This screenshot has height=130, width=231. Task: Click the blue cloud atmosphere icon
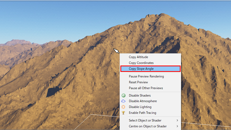point(123,101)
